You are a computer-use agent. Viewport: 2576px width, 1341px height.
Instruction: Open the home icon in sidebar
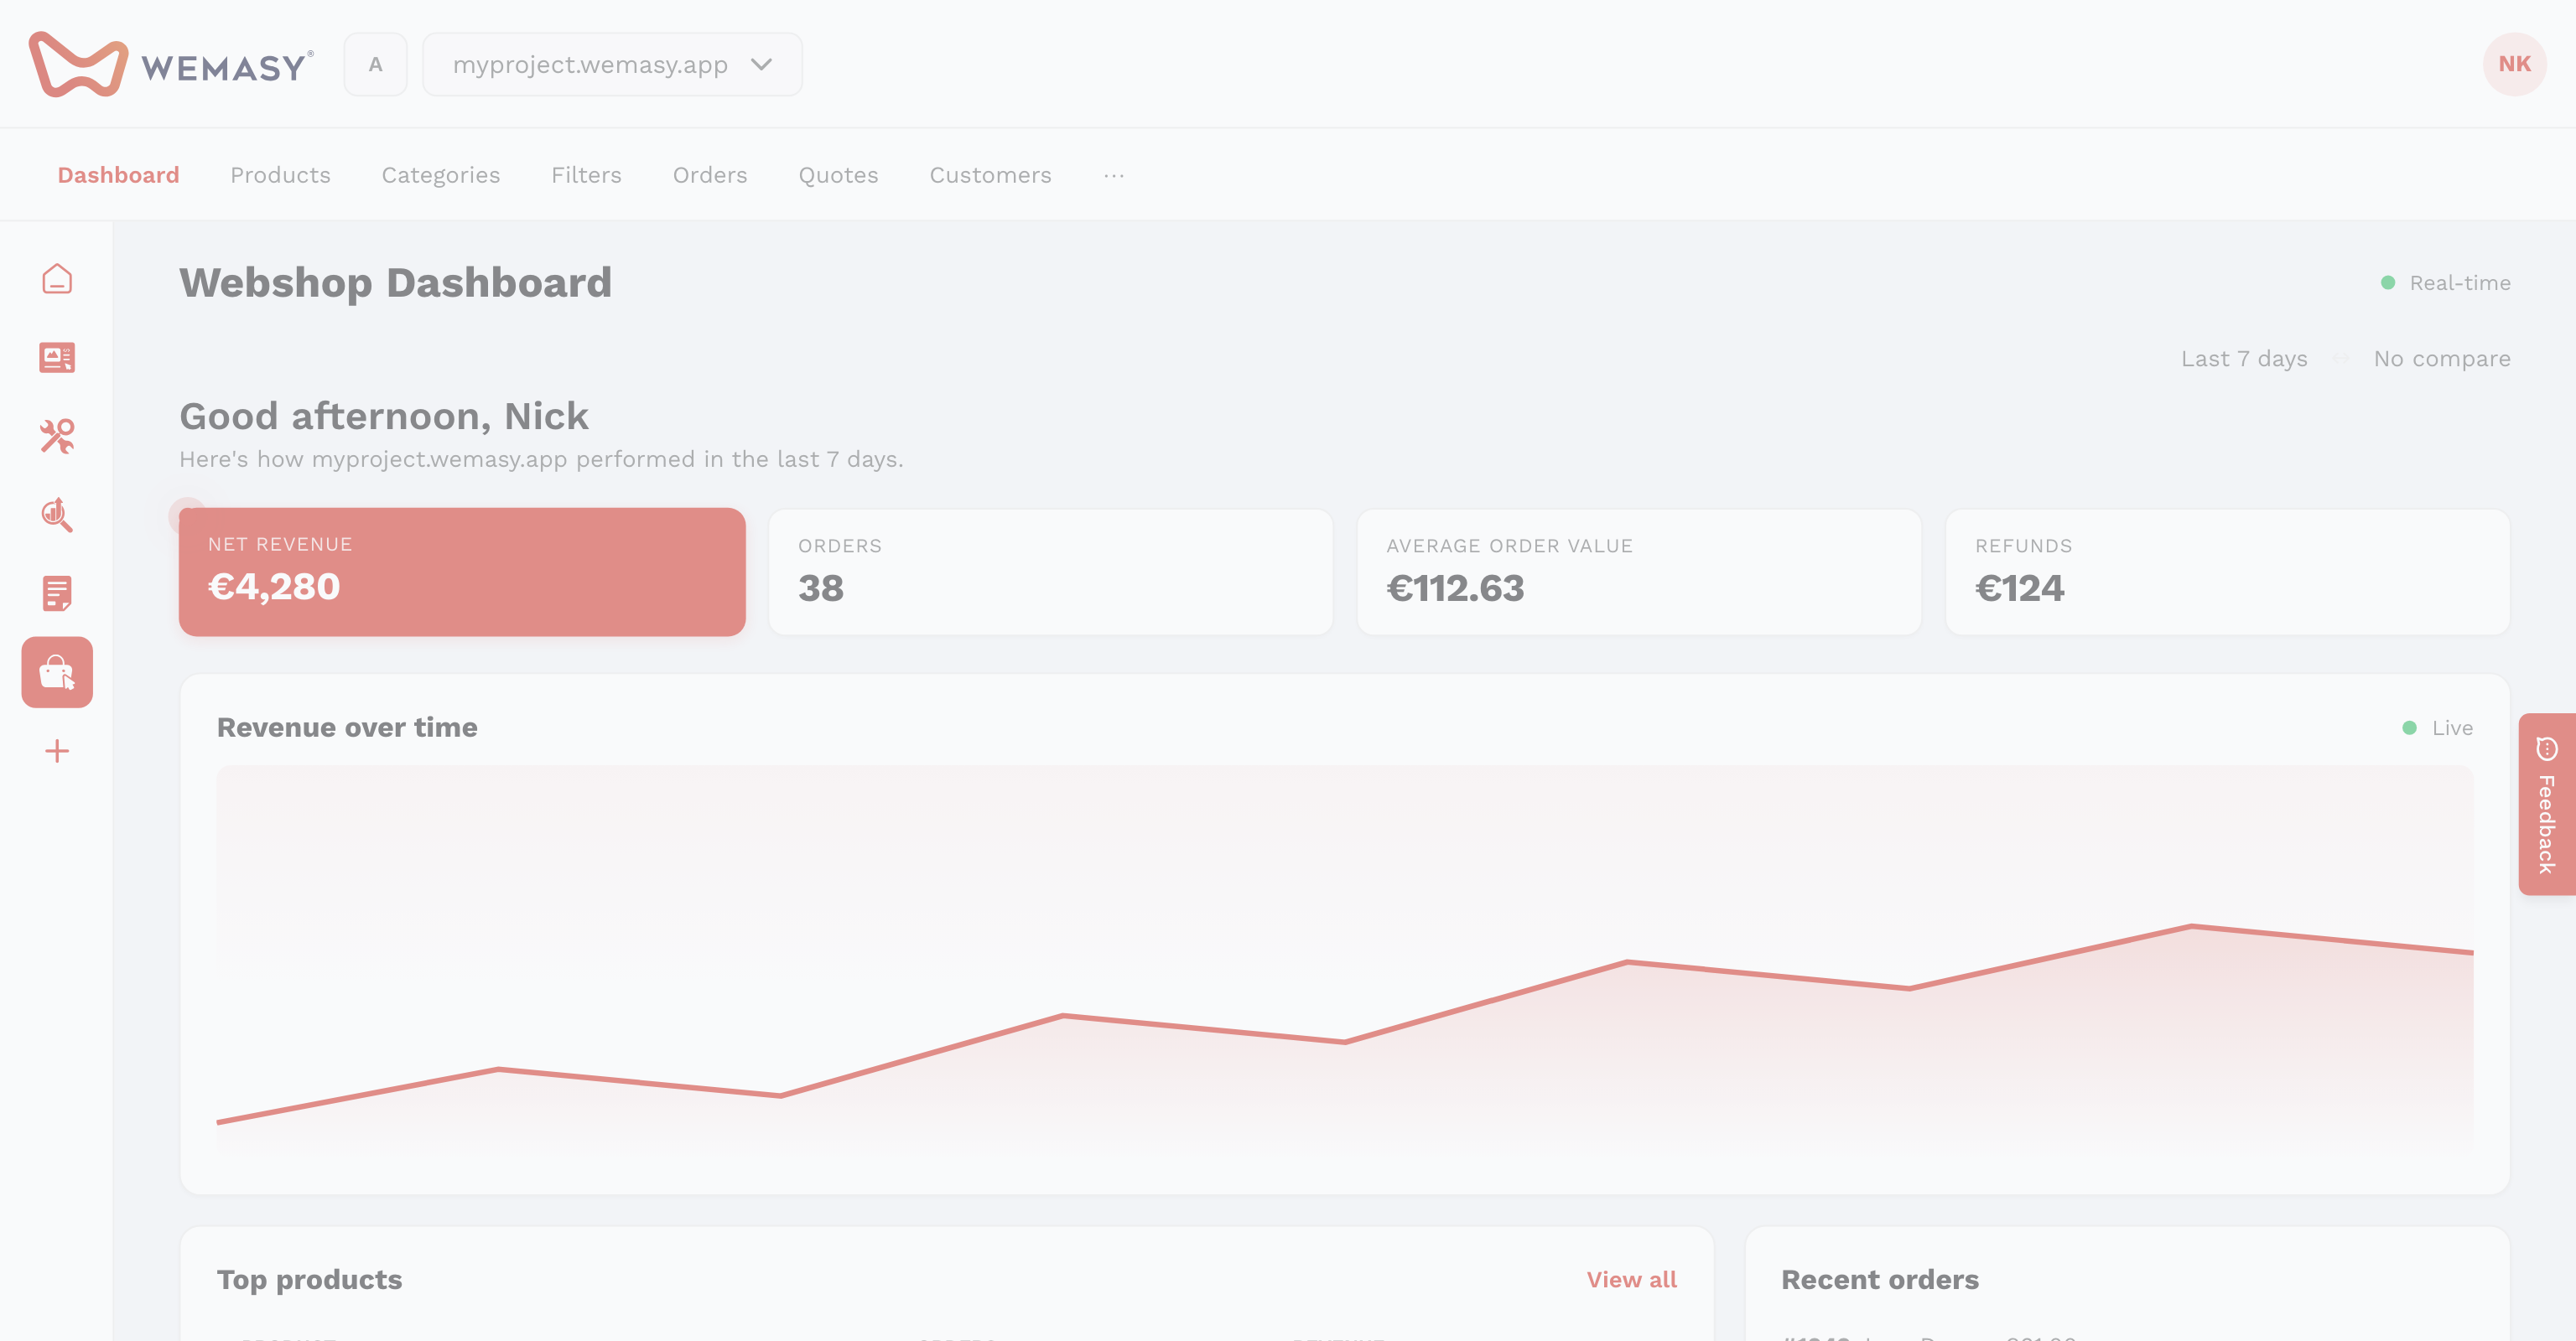tap(57, 279)
